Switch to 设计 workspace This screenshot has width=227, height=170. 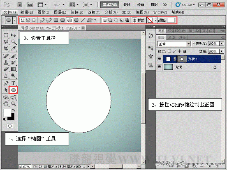[127, 5]
